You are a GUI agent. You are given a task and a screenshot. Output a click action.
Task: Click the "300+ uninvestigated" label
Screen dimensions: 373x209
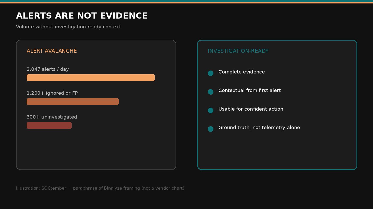52,117
